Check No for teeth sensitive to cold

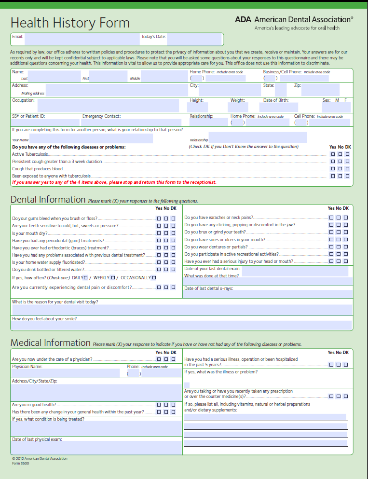click(x=166, y=226)
